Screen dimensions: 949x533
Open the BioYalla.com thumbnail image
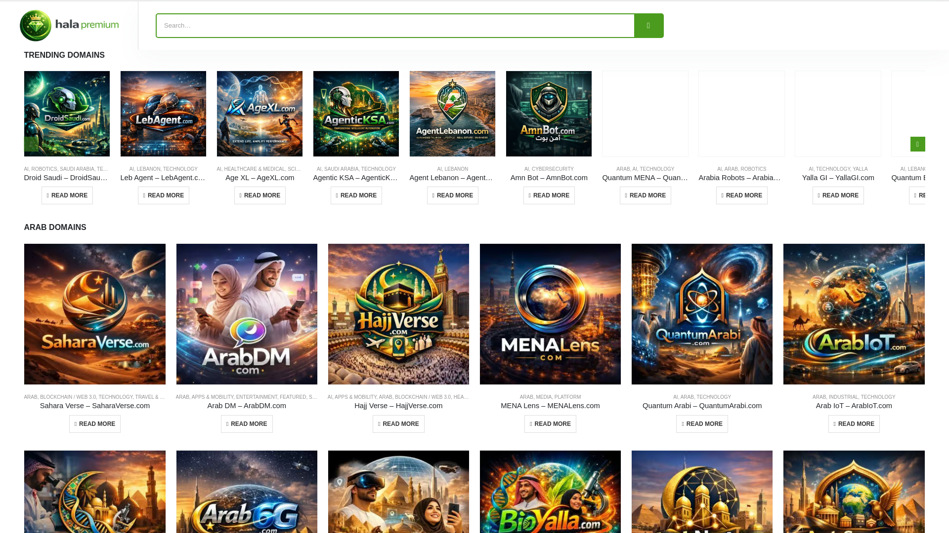550,492
